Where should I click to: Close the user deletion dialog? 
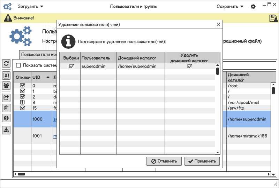(x=218, y=24)
